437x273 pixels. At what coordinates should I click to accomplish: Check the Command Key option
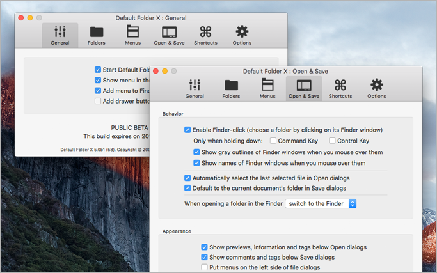pos(273,141)
